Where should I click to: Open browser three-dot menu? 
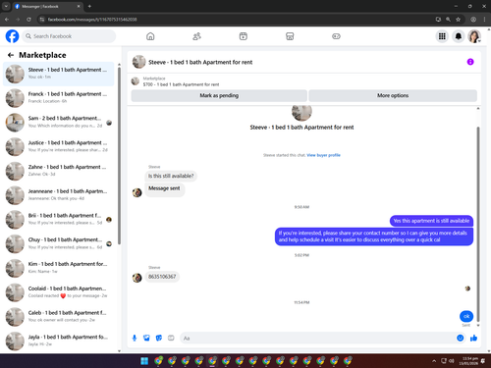[x=484, y=20]
